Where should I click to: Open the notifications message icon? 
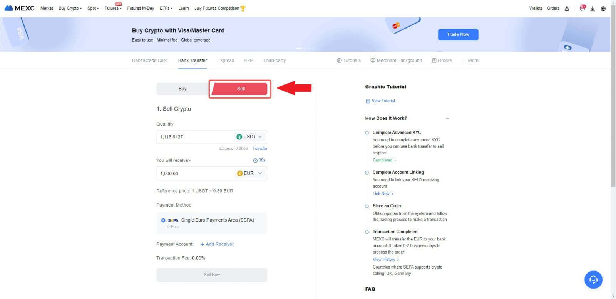coord(582,8)
